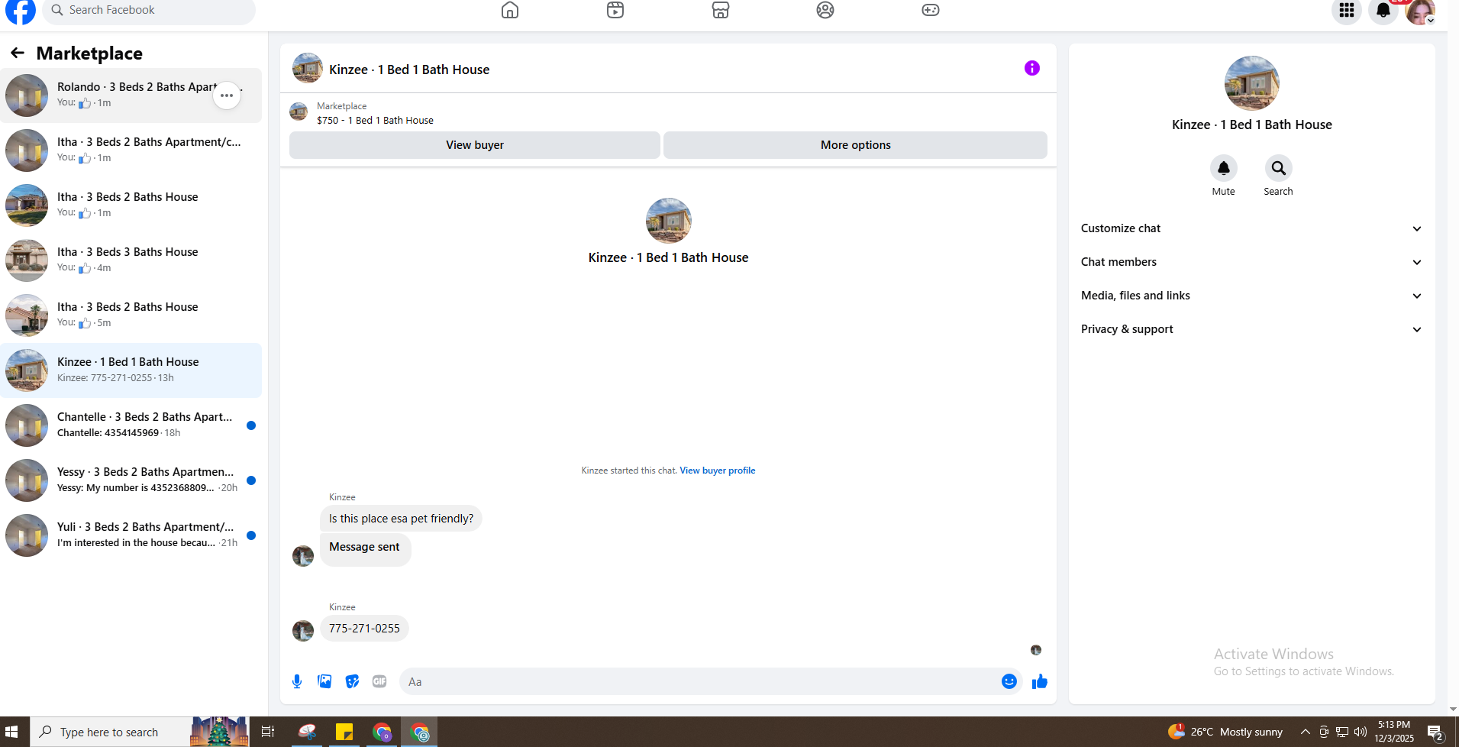The height and width of the screenshot is (747, 1459).
Task: Open the Reels video icon
Action: point(615,10)
